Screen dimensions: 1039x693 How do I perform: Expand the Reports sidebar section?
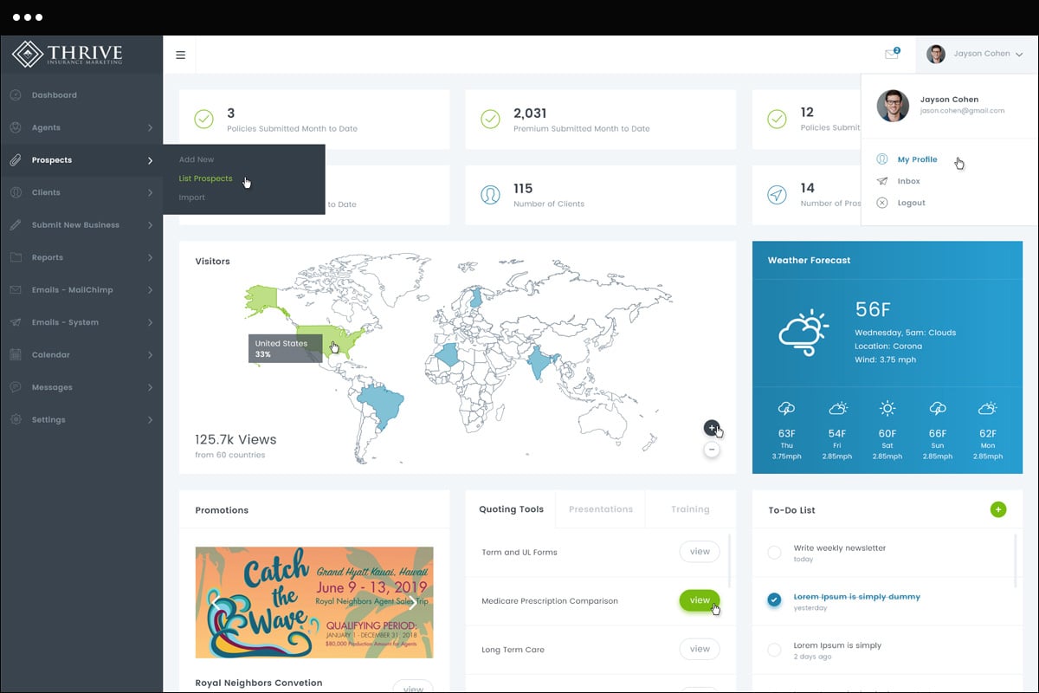150,258
